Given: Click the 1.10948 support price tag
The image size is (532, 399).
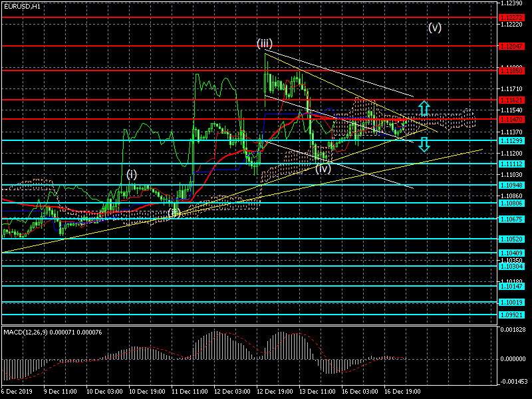Looking at the screenshot, I should [511, 186].
